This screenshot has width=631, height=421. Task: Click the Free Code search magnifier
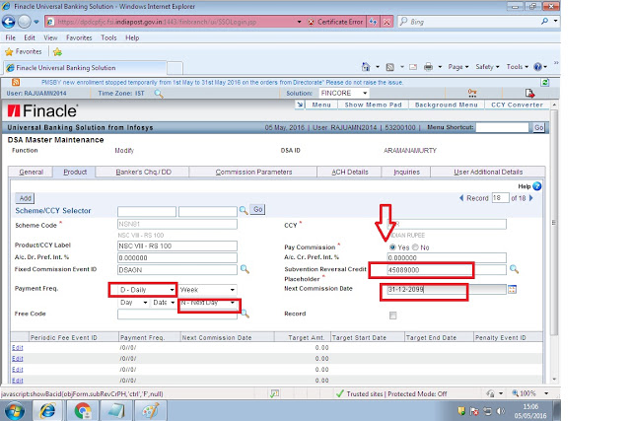click(245, 314)
